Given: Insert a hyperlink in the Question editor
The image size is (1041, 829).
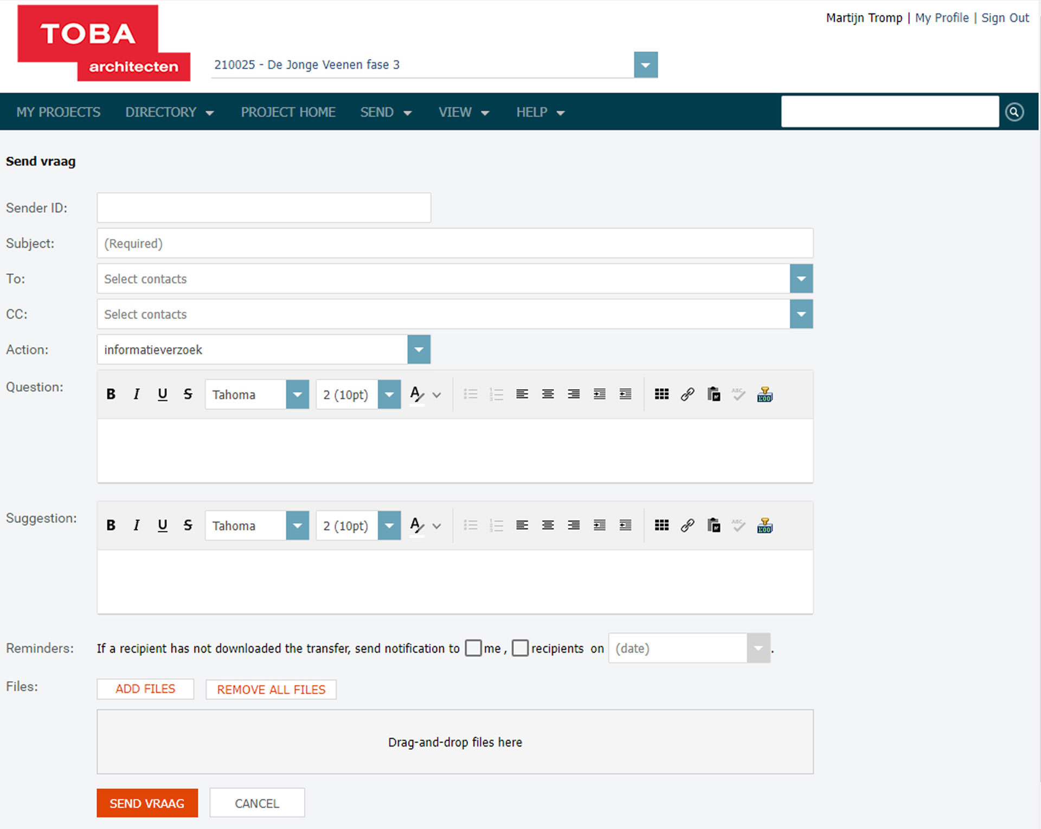Looking at the screenshot, I should [x=687, y=394].
